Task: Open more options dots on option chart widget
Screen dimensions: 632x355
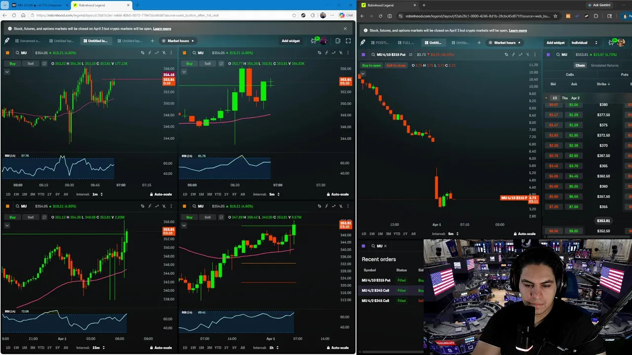Action: [x=535, y=55]
